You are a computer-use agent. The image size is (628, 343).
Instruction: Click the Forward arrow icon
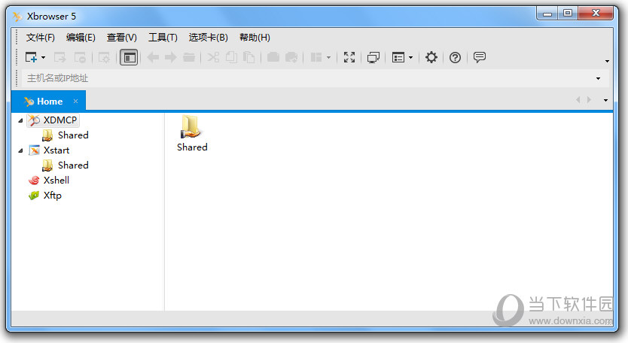coord(171,57)
